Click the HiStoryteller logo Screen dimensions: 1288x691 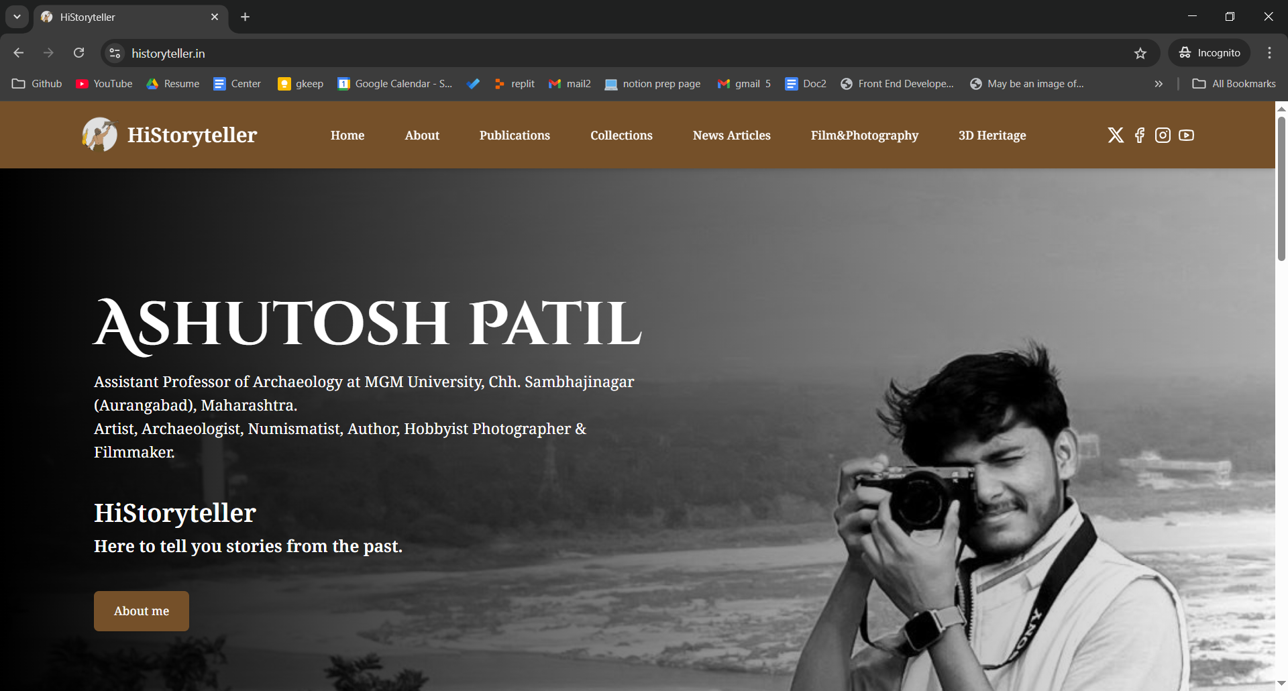coord(168,135)
